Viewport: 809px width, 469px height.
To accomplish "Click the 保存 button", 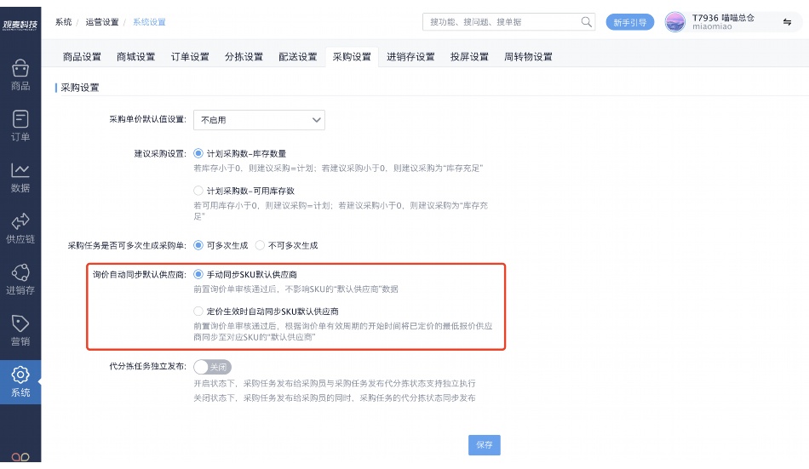I will click(485, 444).
